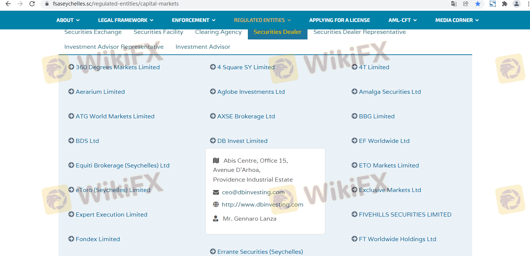Expand the eToro (Seychelles) Limited entry
Screen dimensions: 530x256
[113, 190]
